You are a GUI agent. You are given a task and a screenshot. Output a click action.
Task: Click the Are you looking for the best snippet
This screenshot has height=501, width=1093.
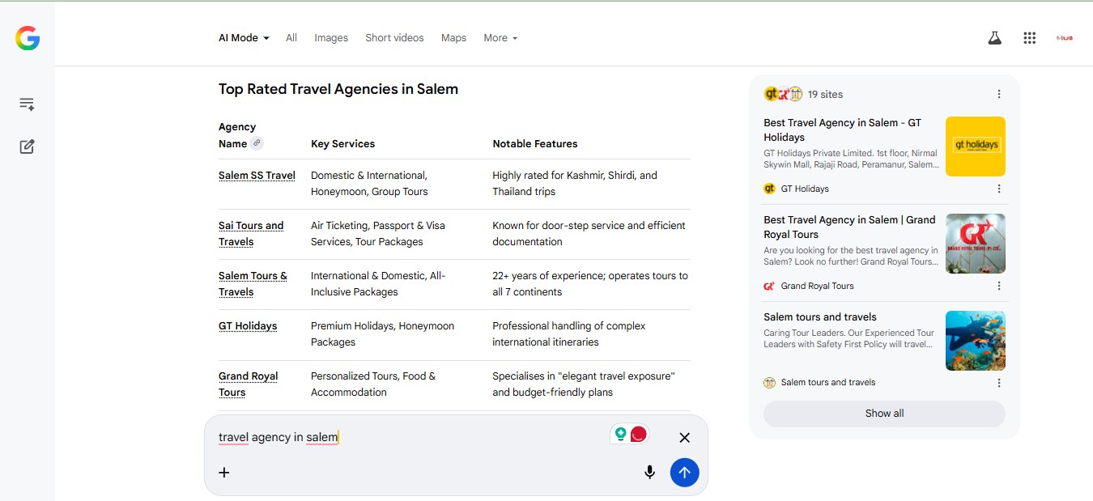pos(851,256)
